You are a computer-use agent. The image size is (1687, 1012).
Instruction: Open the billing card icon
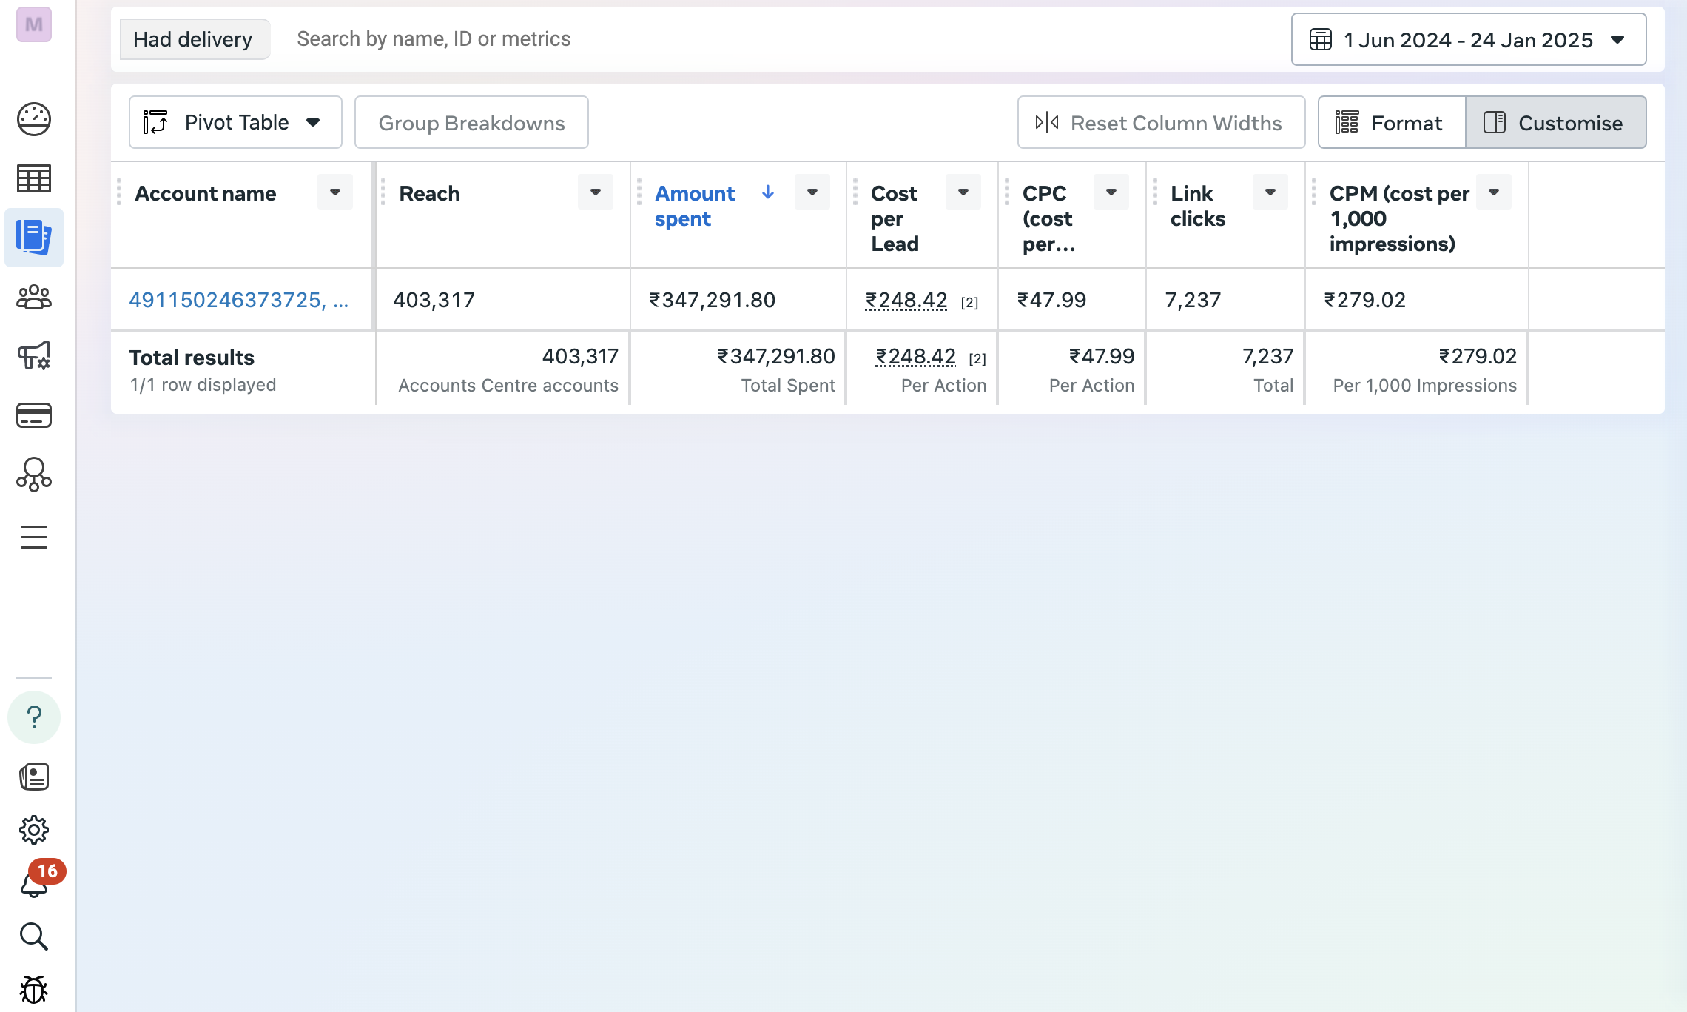click(x=34, y=415)
